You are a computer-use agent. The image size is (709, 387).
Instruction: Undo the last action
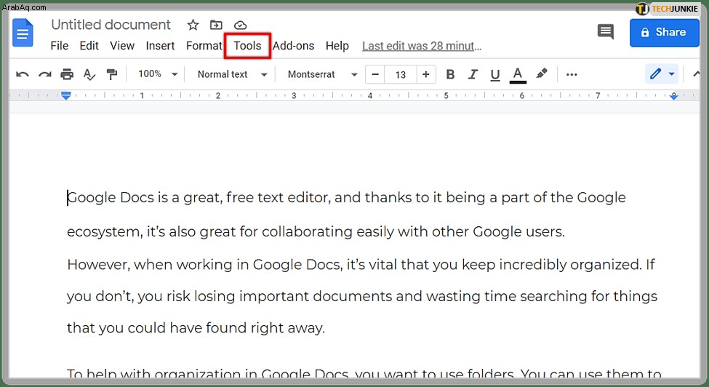pyautogui.click(x=22, y=74)
